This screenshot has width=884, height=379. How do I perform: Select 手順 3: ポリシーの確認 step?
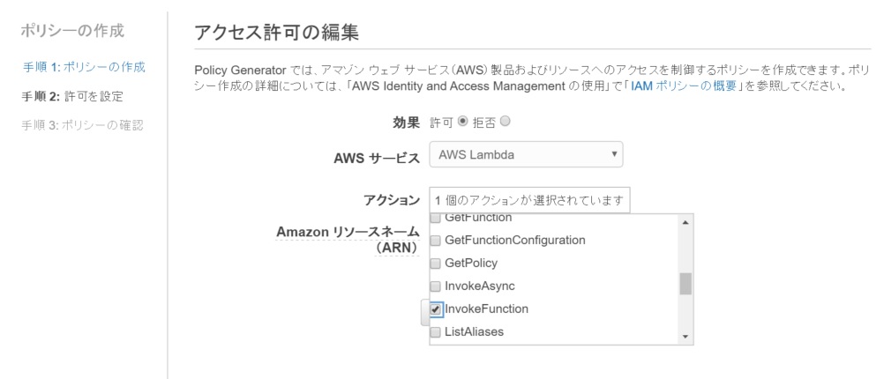click(x=82, y=125)
